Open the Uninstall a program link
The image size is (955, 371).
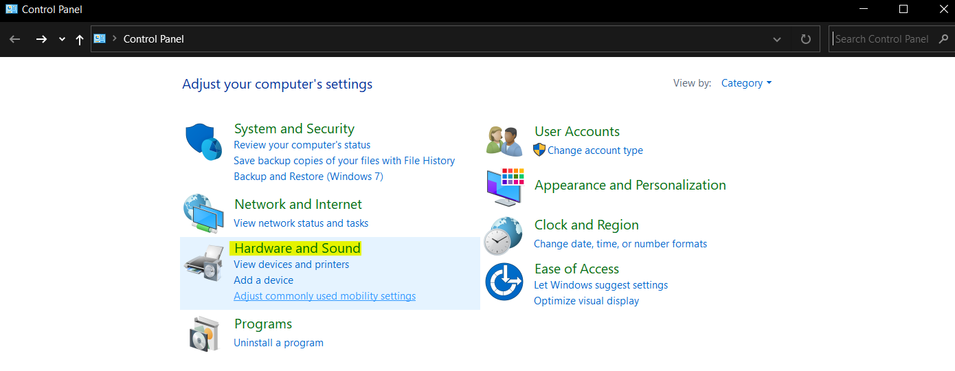(278, 343)
